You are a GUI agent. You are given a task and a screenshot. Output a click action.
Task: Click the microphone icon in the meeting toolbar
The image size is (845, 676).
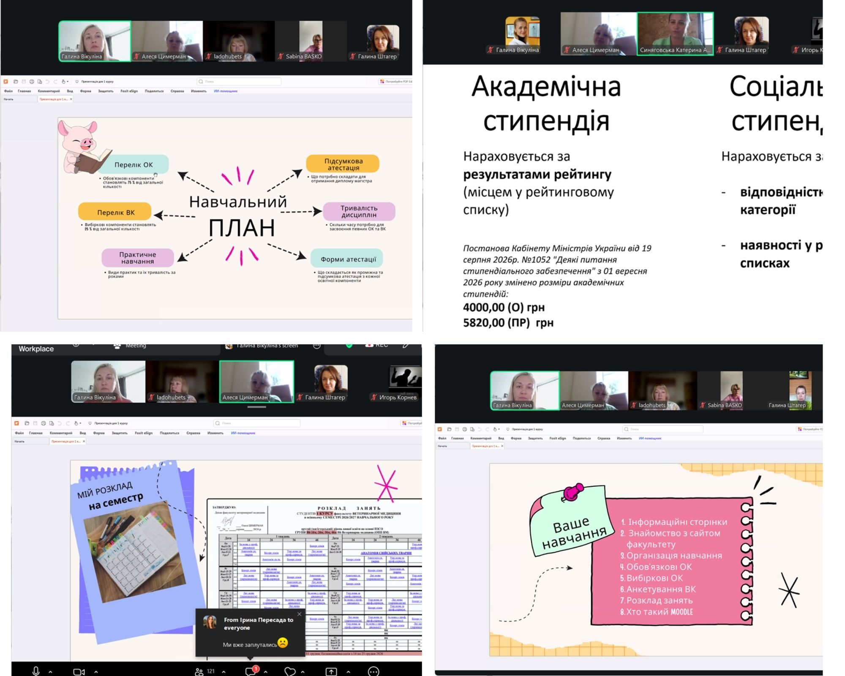click(36, 671)
